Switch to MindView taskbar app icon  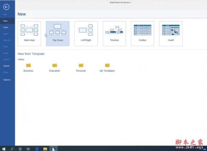tap(53, 149)
